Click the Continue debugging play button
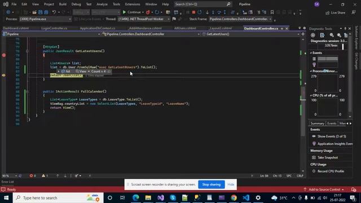The height and width of the screenshot is (203, 361). coord(124,12)
